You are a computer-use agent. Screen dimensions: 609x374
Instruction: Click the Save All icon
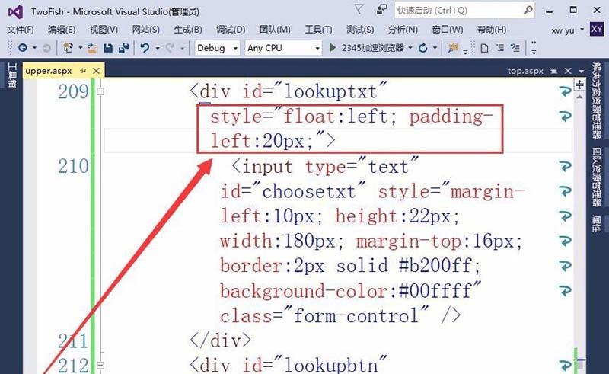pyautogui.click(x=123, y=48)
